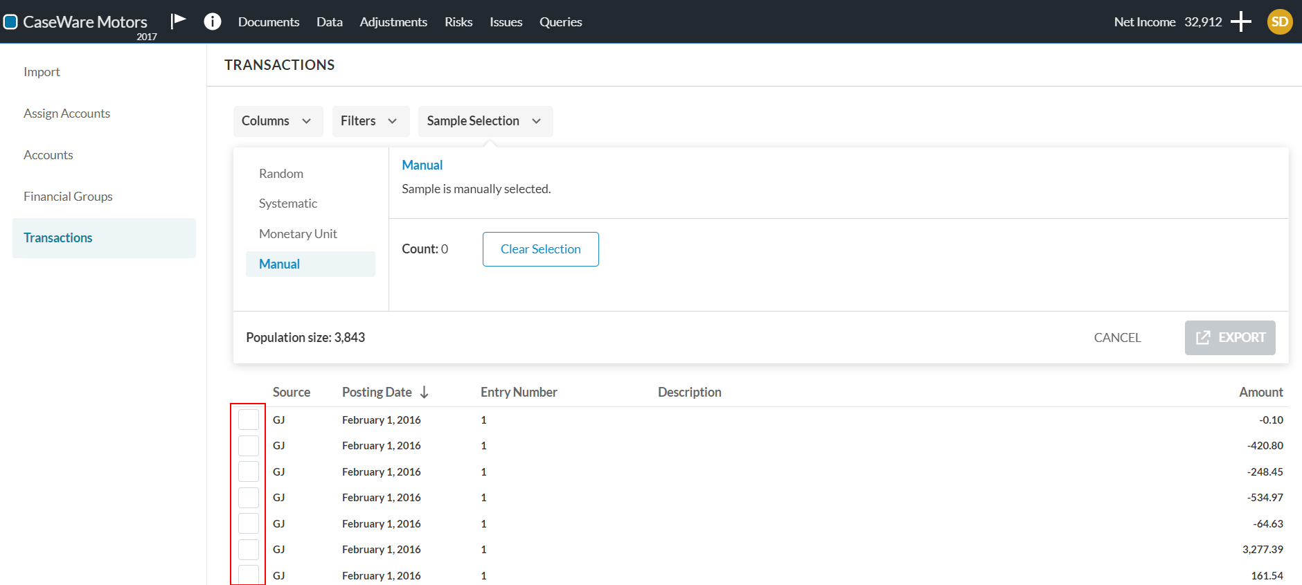Select the checkbox for the -420.80 transaction
1302x585 pixels.
click(x=249, y=446)
